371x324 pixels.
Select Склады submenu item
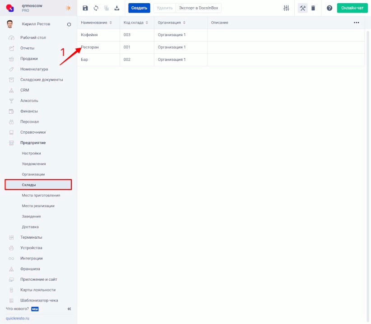[38, 185]
